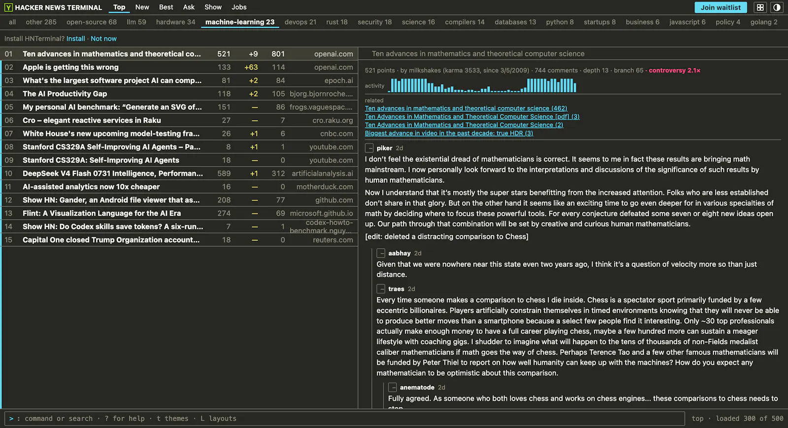
Task: Filter by python 8 category
Action: pos(559,22)
